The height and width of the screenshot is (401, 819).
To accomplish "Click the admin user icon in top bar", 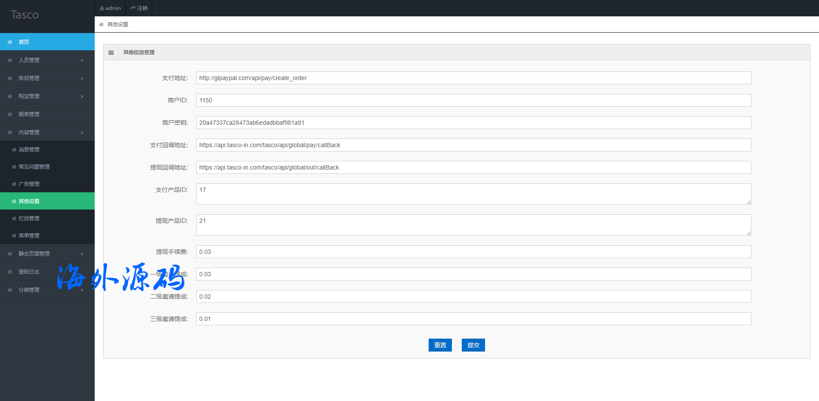I will [102, 8].
